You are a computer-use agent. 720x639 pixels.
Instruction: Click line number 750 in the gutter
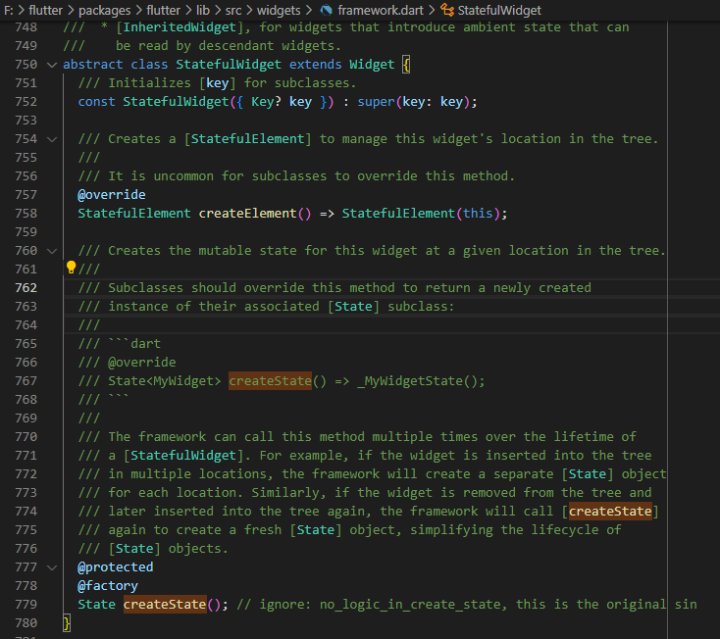coord(26,65)
